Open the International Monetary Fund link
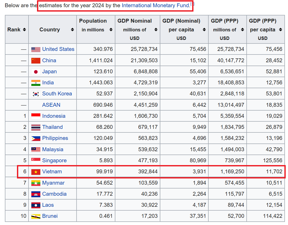This screenshot has width=288, height=225. click(155, 5)
